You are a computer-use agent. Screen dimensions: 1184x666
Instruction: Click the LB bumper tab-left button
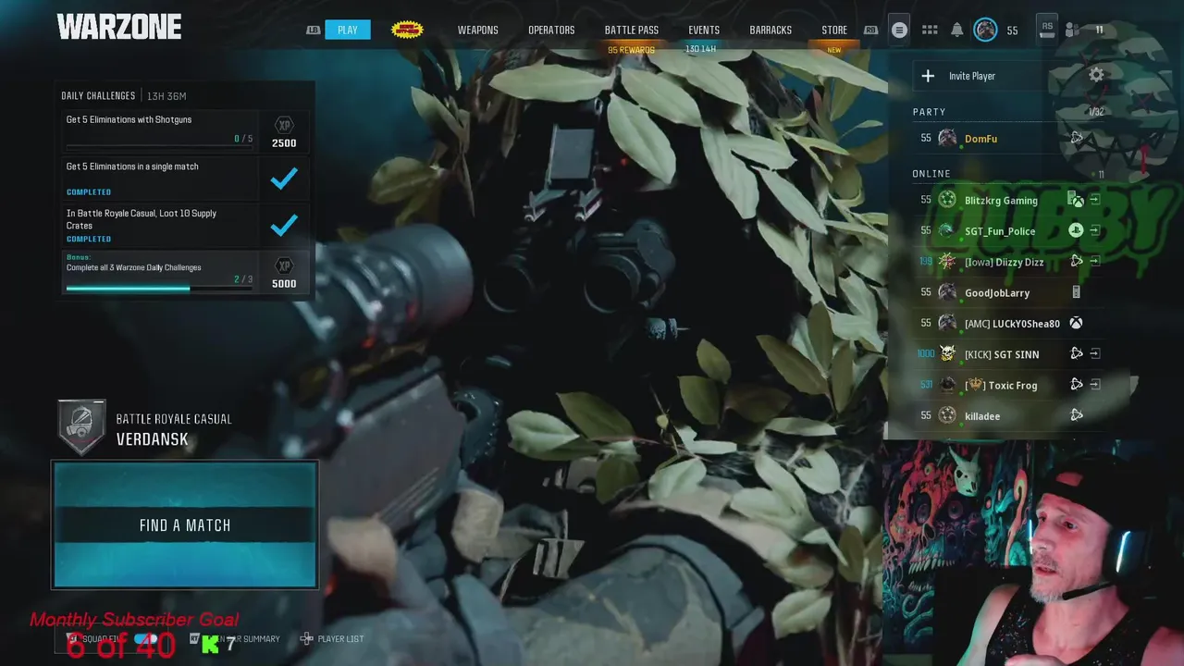click(x=314, y=31)
